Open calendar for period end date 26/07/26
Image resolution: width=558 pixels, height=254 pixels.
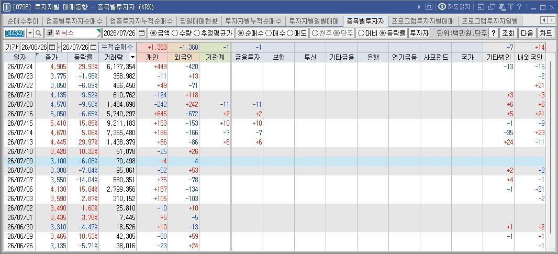(93, 47)
